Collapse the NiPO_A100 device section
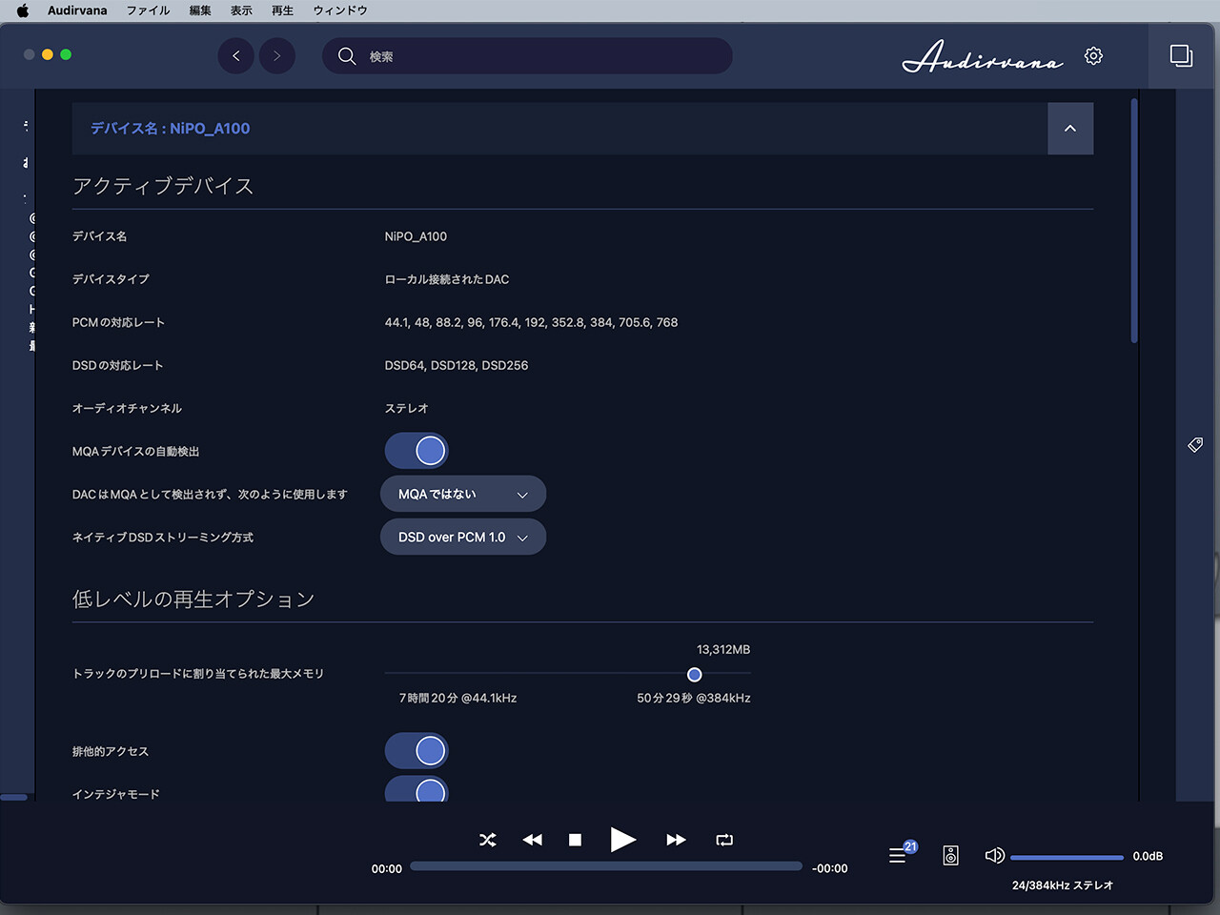 coord(1070,129)
